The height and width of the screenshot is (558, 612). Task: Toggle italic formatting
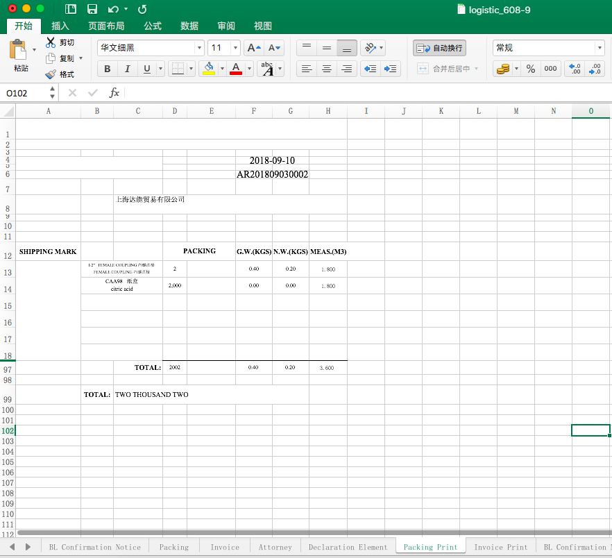coord(127,69)
